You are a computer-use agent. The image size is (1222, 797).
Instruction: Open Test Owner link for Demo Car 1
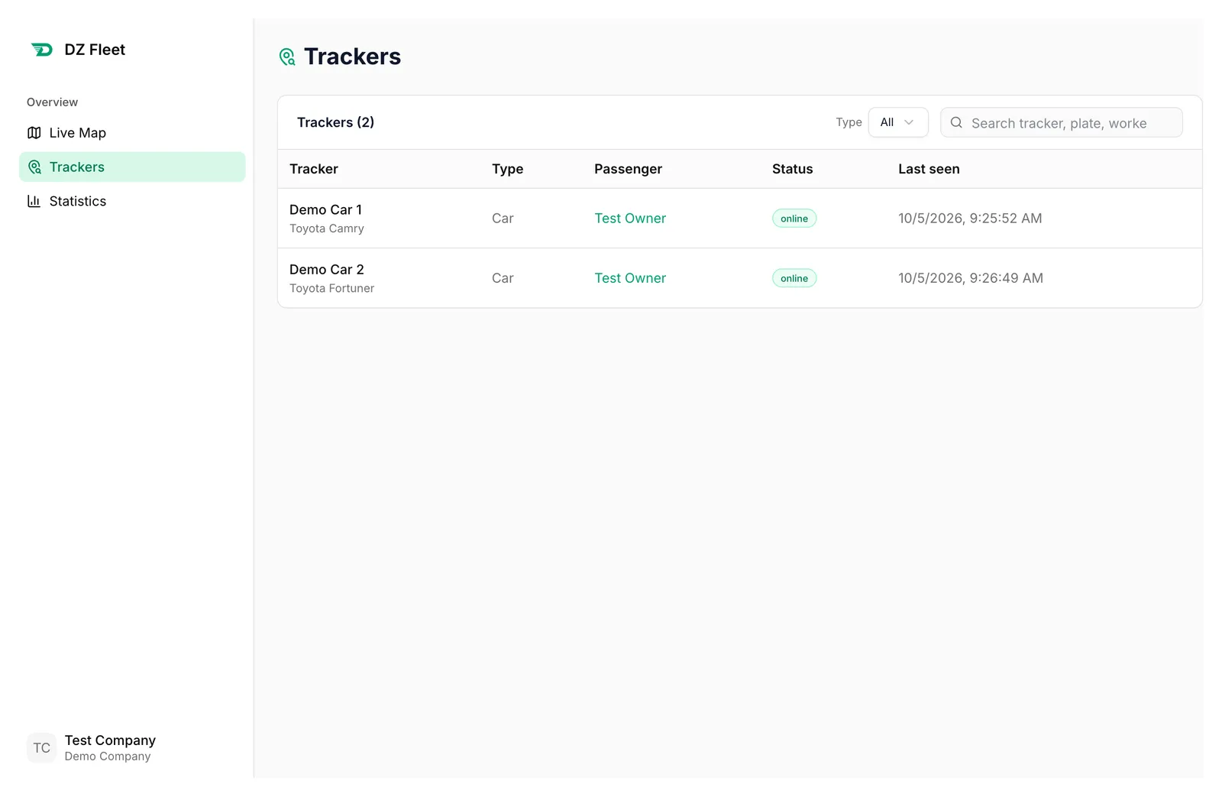630,219
